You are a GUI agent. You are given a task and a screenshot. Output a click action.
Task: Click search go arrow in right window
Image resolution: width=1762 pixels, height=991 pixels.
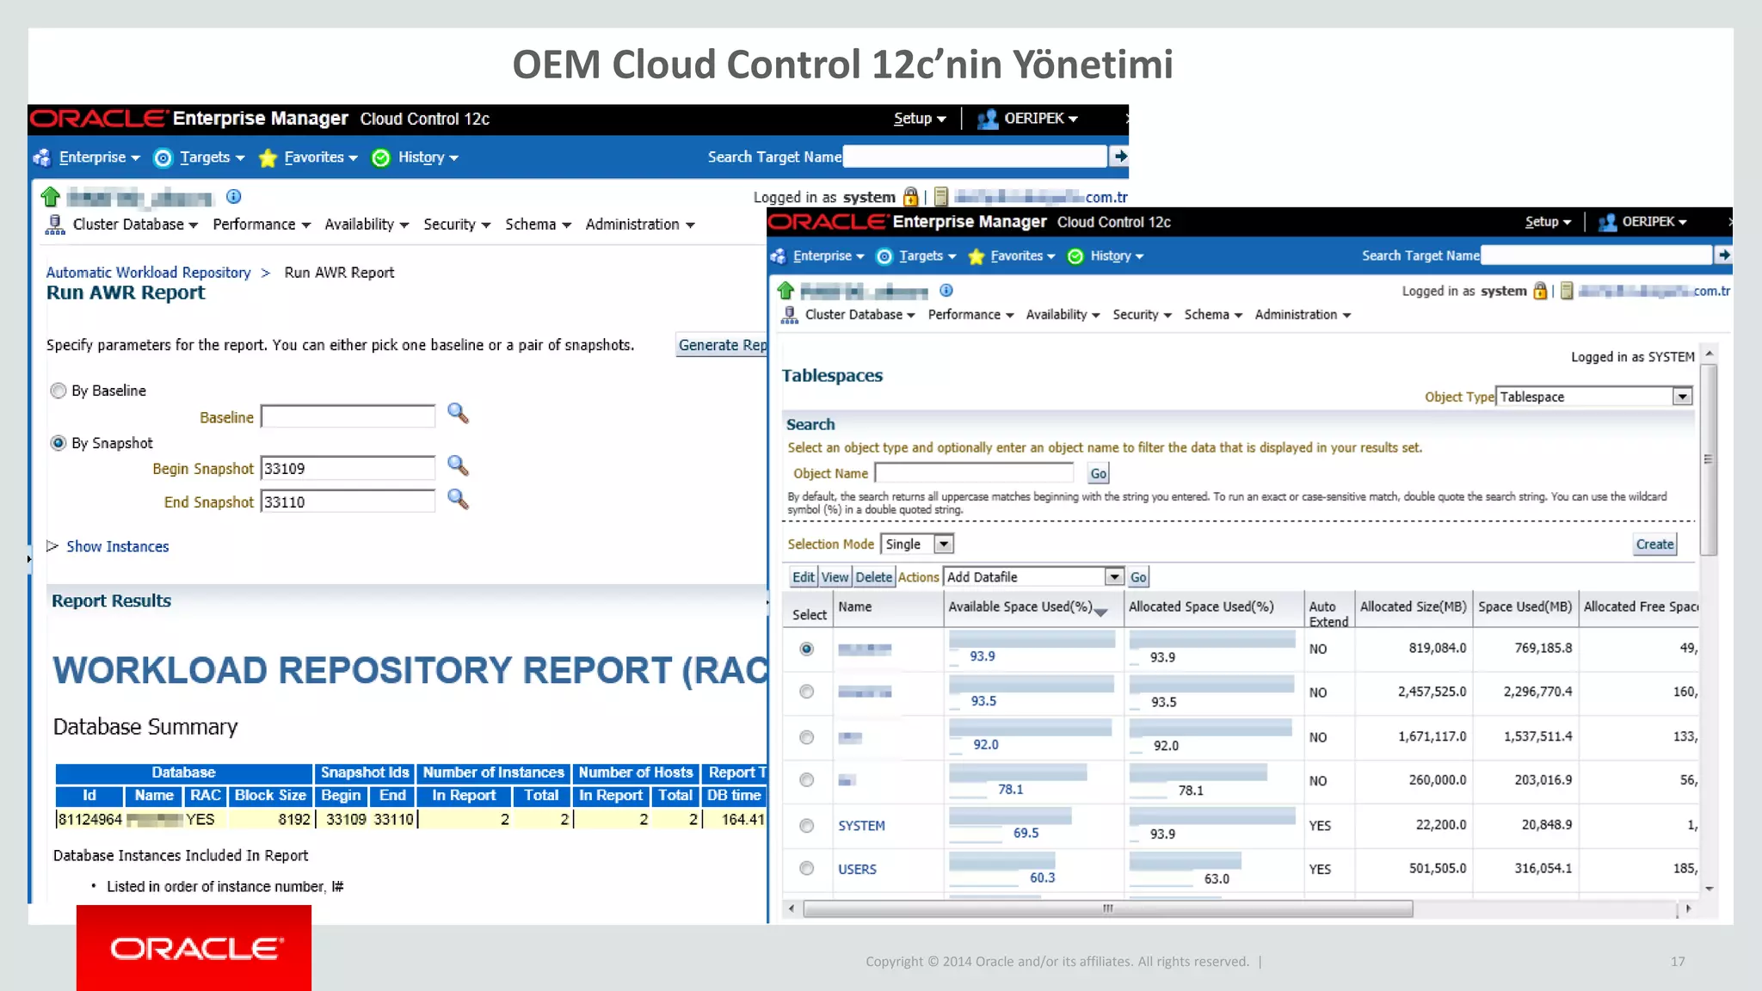coord(1723,255)
